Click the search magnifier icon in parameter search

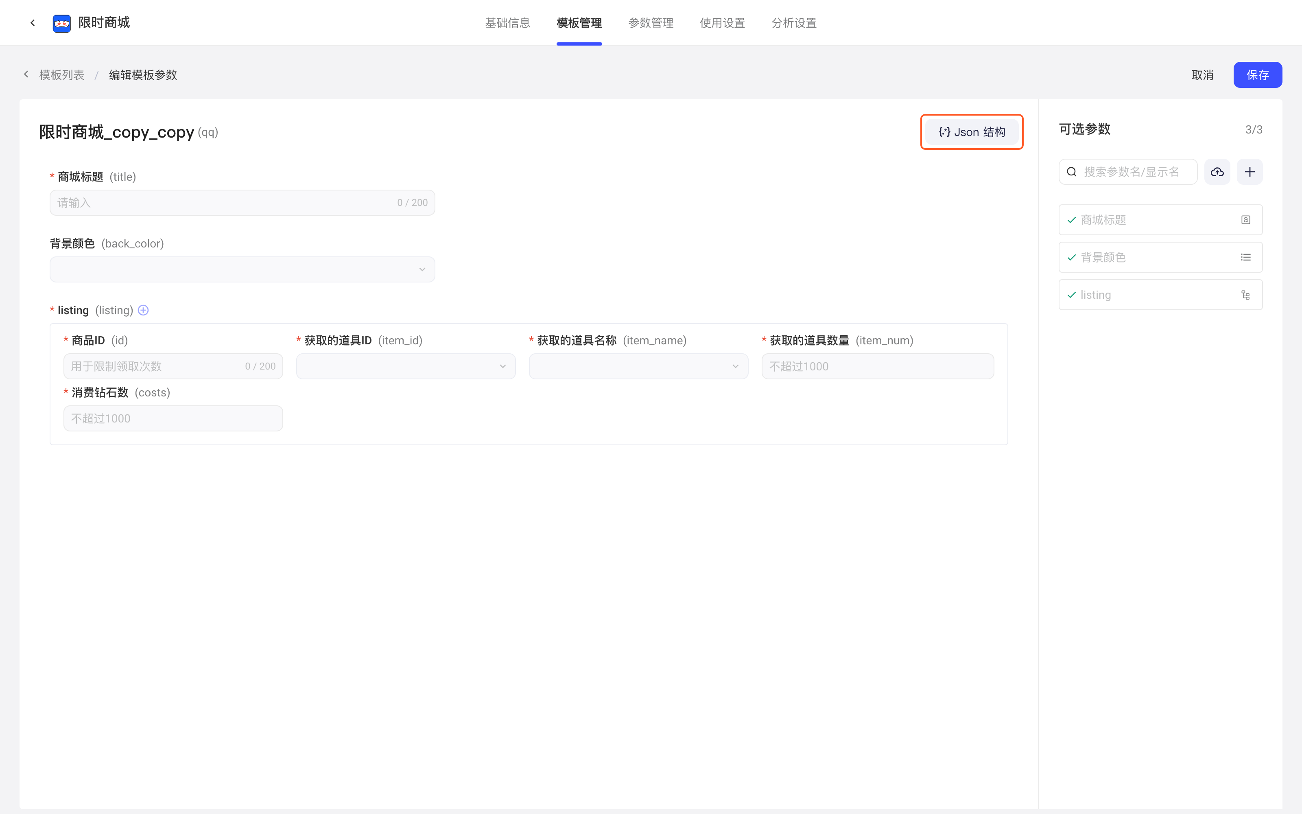(1072, 172)
